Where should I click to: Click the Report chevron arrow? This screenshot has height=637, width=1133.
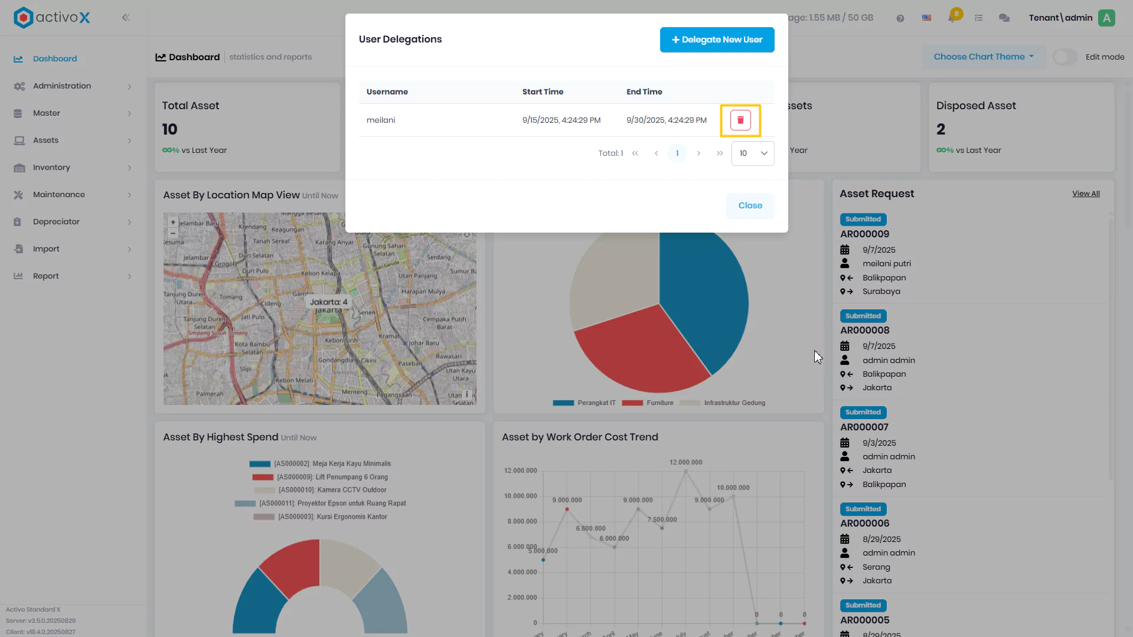point(129,276)
